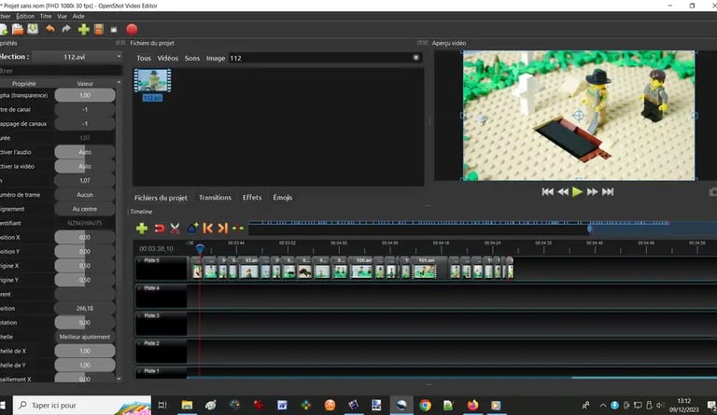Open the Aide menu
This screenshot has height=415, width=717.
pos(78,16)
